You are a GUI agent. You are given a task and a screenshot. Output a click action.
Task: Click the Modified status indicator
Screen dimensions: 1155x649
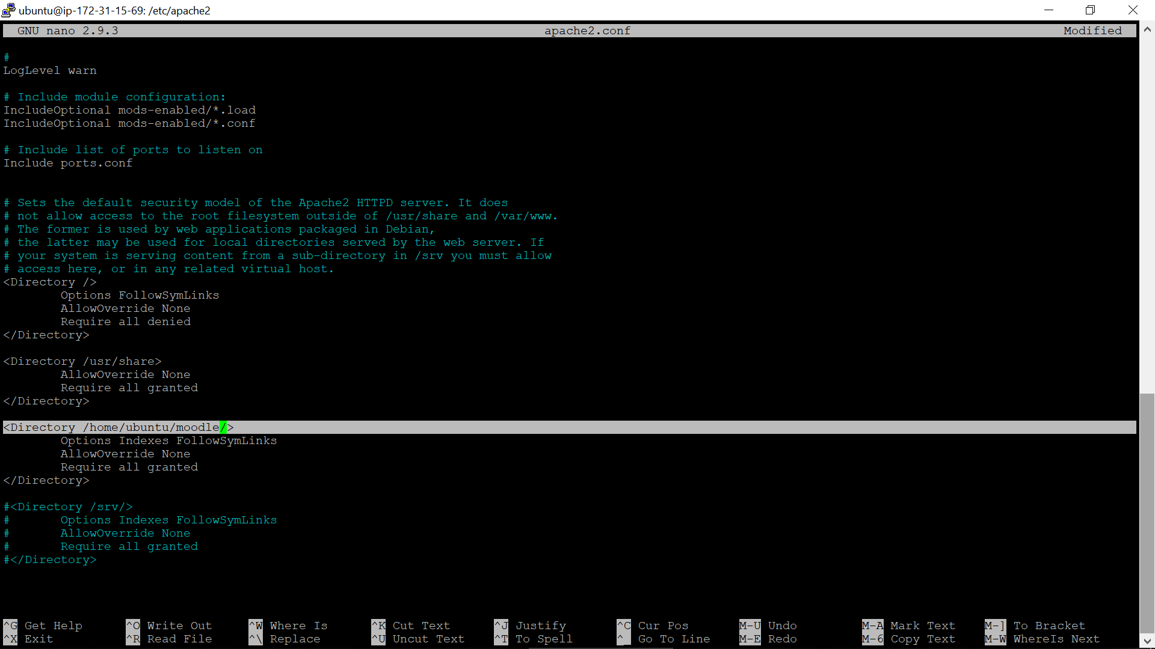point(1092,31)
